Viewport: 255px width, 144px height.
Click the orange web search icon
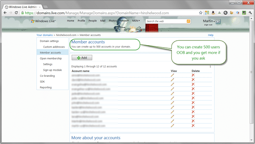(188, 21)
